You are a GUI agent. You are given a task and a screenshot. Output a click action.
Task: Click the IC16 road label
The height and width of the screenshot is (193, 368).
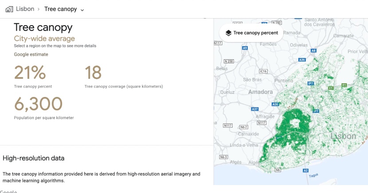pos(263,71)
